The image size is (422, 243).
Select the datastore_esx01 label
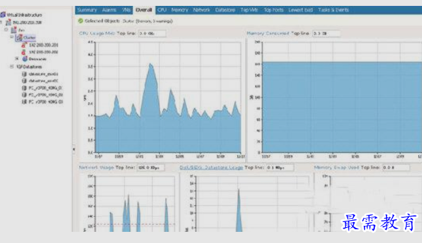pyautogui.click(x=43, y=74)
